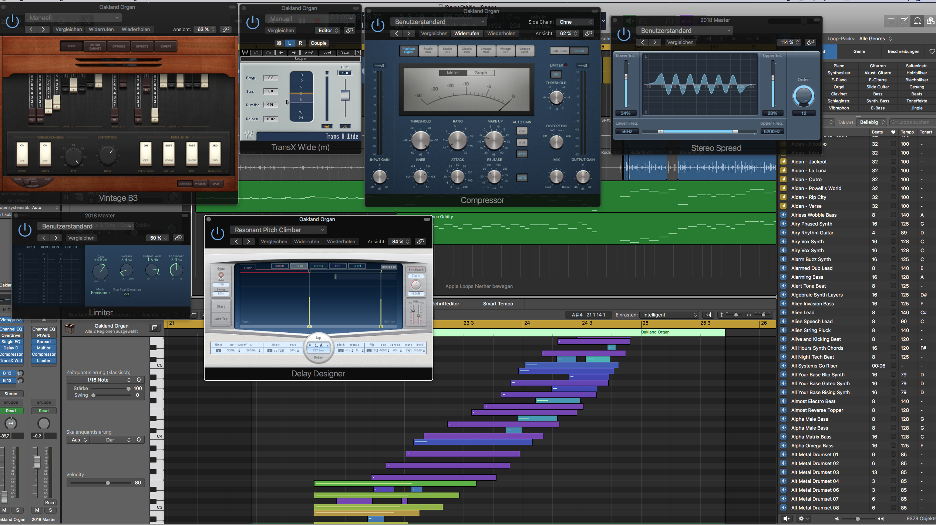The width and height of the screenshot is (936, 525).
Task: Open Side Chain Ohne dropdown
Action: click(x=576, y=22)
